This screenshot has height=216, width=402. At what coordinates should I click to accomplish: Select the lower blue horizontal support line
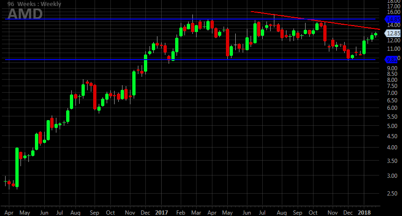190,60
